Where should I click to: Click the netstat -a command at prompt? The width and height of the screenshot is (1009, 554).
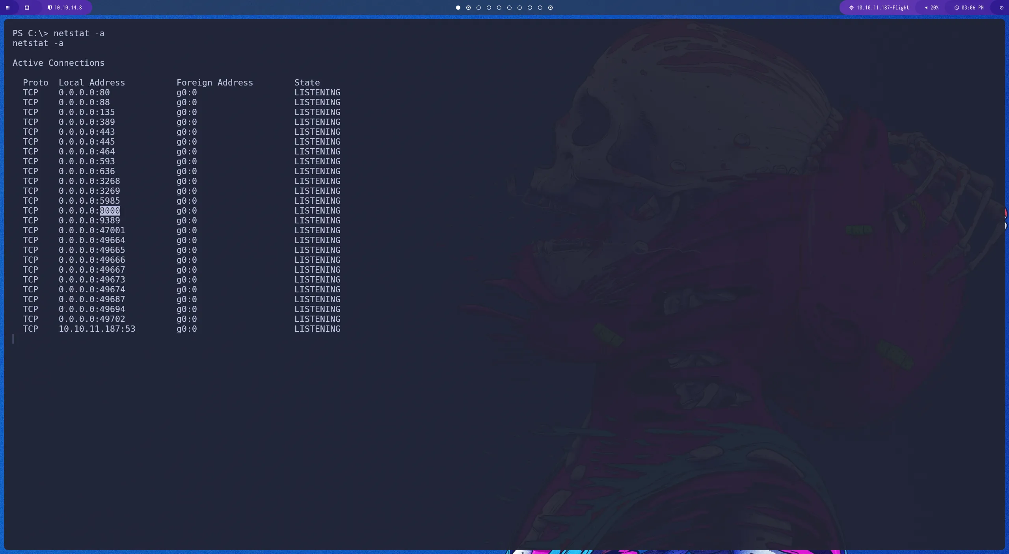pyautogui.click(x=79, y=33)
